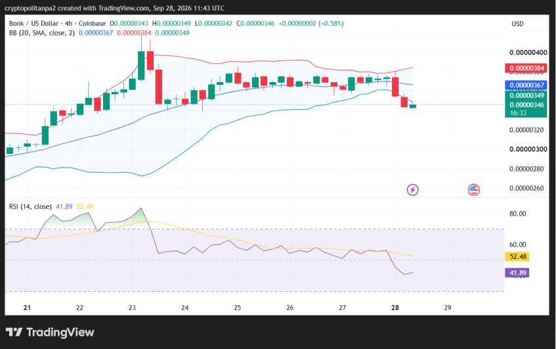Click the green 0.00000346 current price label
Viewport: 556px width, 349px height.
[x=526, y=105]
